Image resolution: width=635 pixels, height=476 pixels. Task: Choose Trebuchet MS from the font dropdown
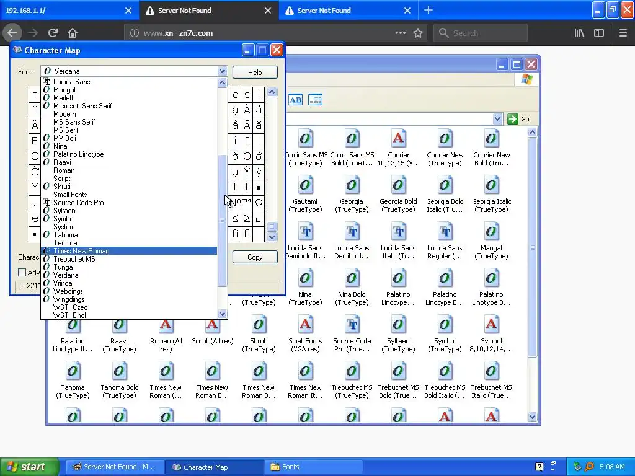[129, 259]
